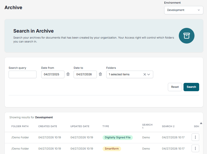Focus the Search query input field
The width and height of the screenshot is (207, 154).
coord(22,75)
